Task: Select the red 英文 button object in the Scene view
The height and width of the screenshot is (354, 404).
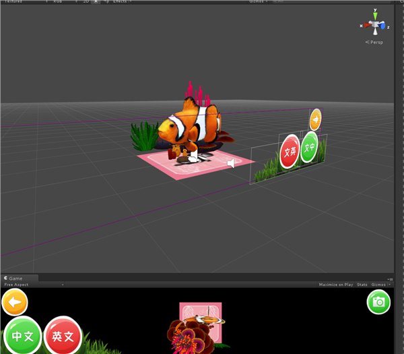Action: click(x=290, y=152)
